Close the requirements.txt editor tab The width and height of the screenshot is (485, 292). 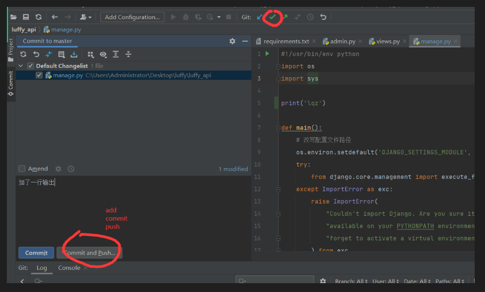click(314, 41)
